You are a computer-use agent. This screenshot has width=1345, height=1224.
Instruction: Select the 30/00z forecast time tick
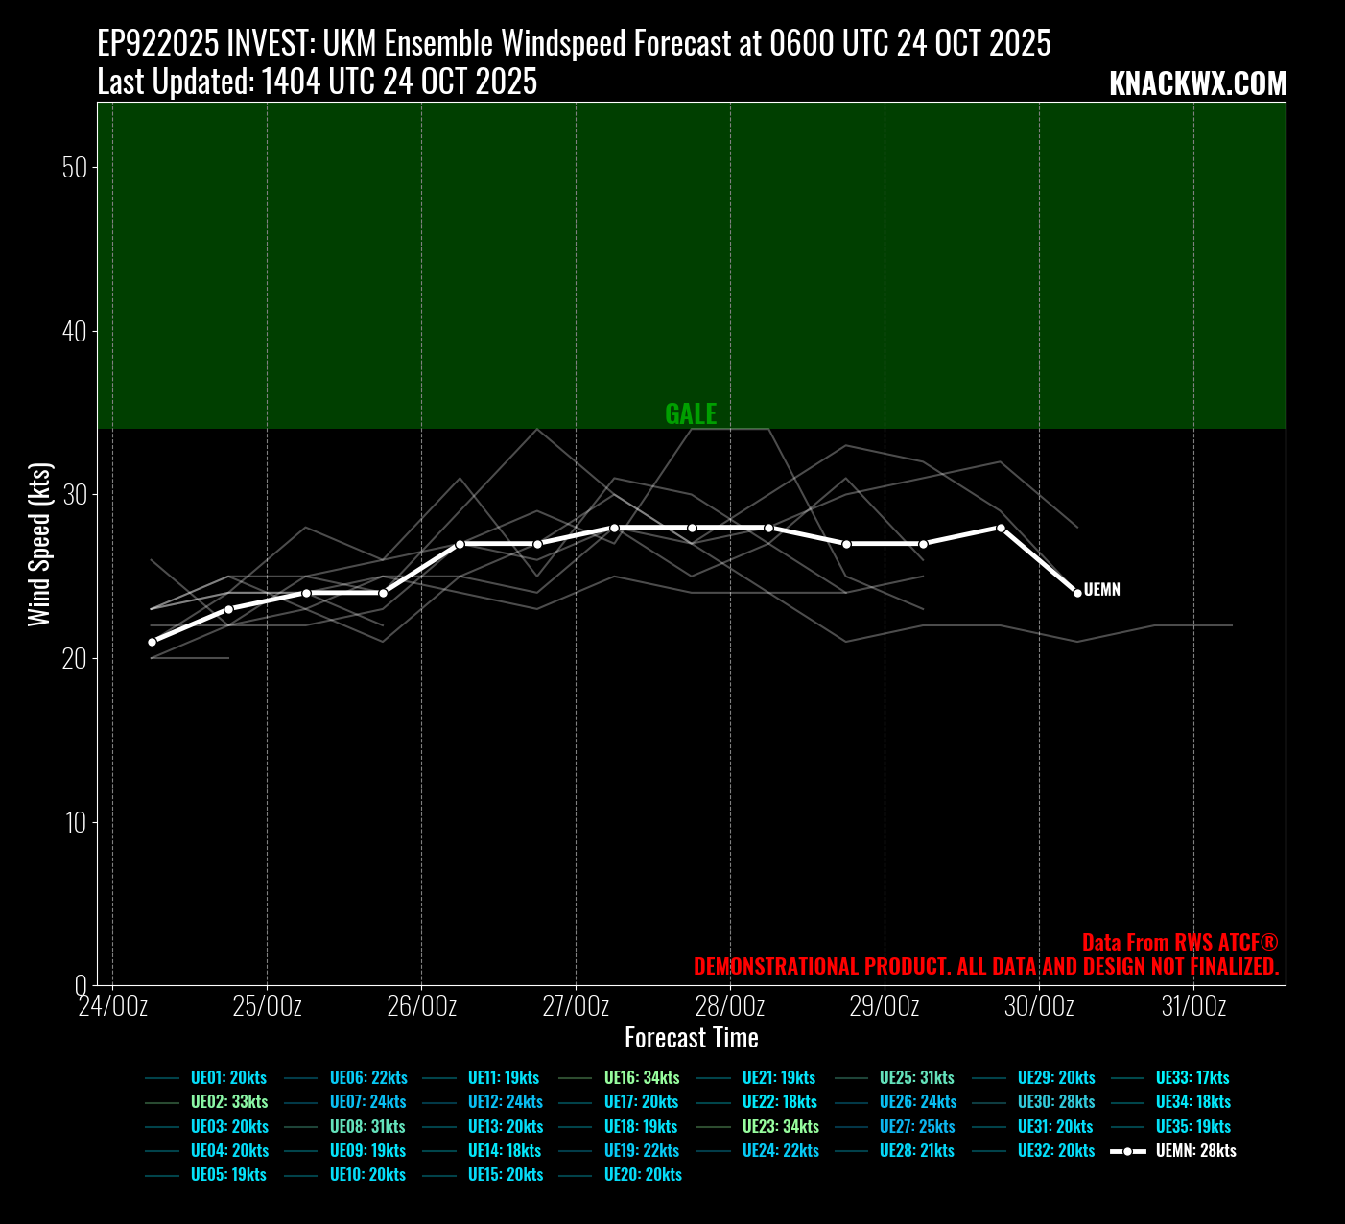(1039, 1006)
